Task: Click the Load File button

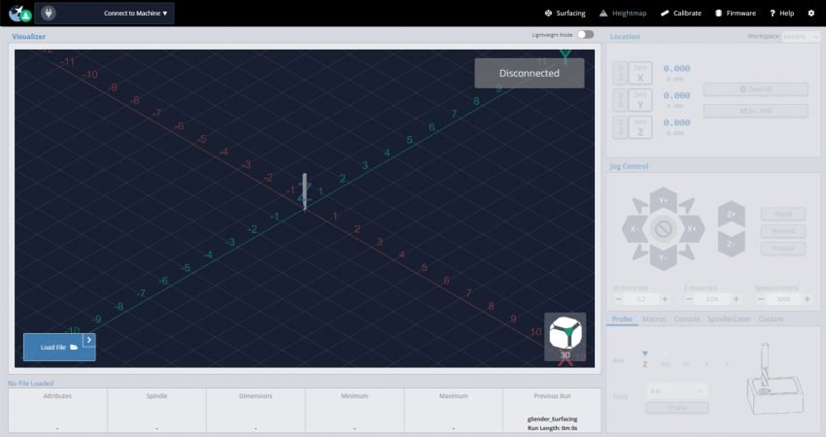Action: pos(53,347)
